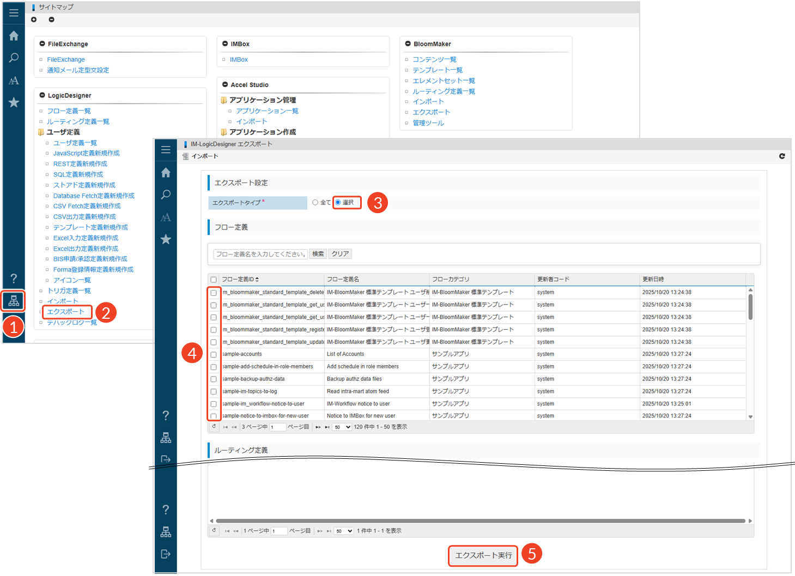
Task: Open the エクスポート link under LogicDesigner
Action: [65, 312]
